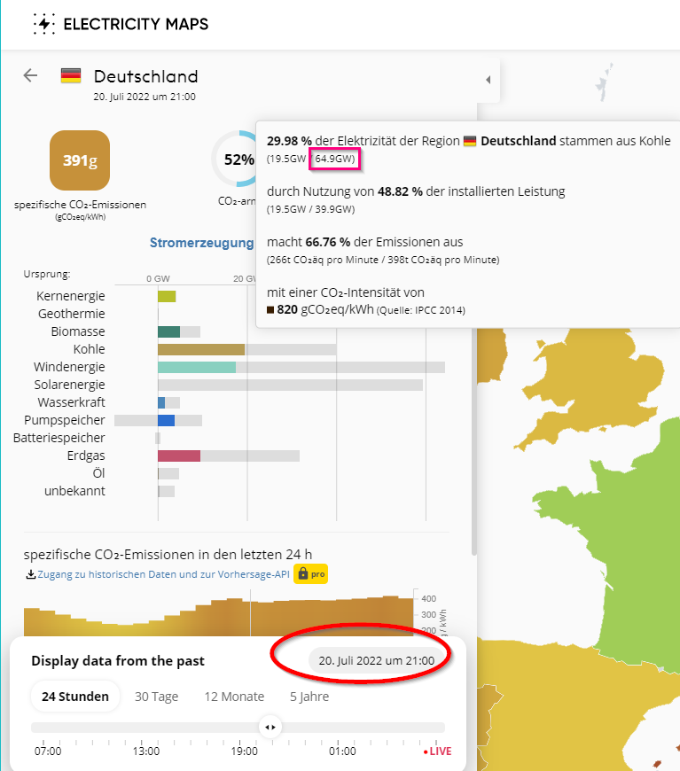Switch to the 30 Tage range
The image size is (680, 771).
pyautogui.click(x=156, y=697)
